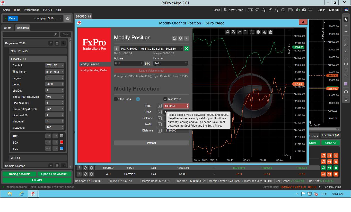Pick the SQL blue color swatch

point(62,148)
